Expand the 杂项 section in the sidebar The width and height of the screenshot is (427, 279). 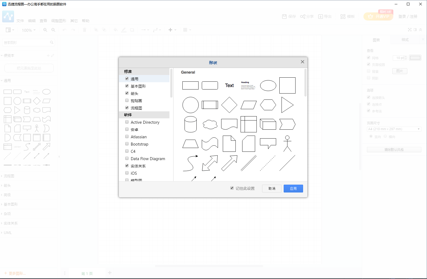pos(7,214)
